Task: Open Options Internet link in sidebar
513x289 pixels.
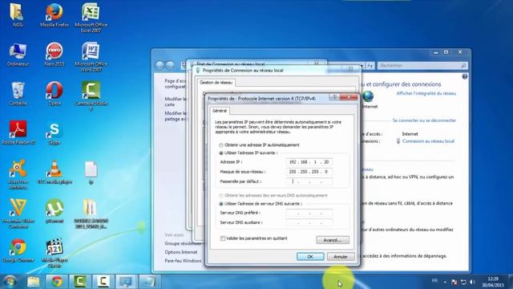Action: point(181,252)
